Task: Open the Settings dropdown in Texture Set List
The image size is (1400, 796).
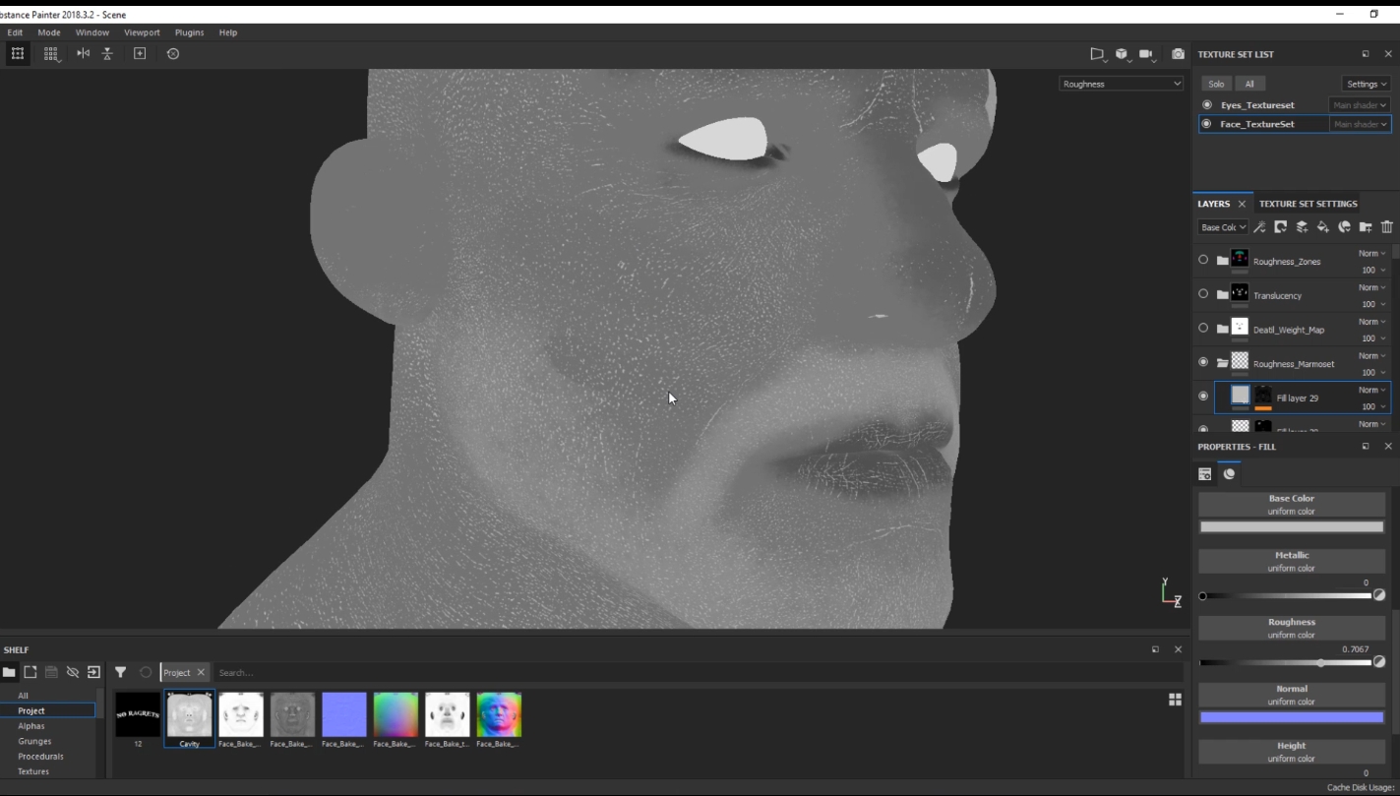Action: point(1367,84)
